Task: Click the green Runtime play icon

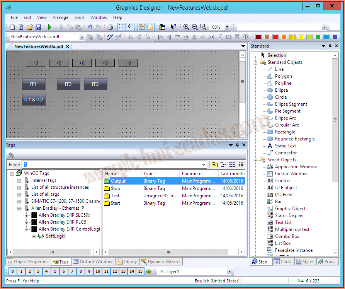Action: 49,27
